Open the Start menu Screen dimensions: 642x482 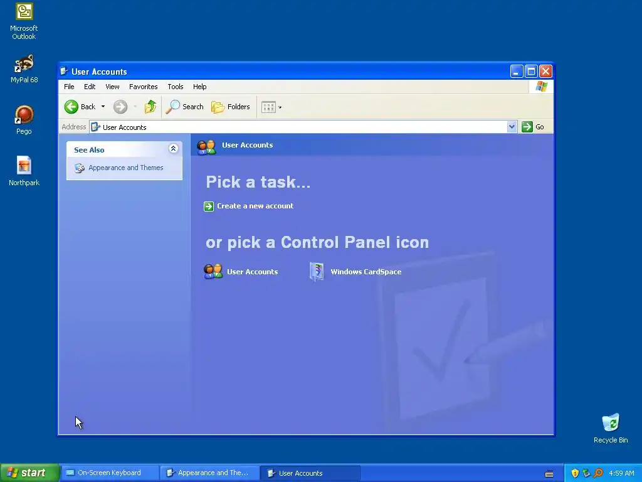[x=29, y=473]
